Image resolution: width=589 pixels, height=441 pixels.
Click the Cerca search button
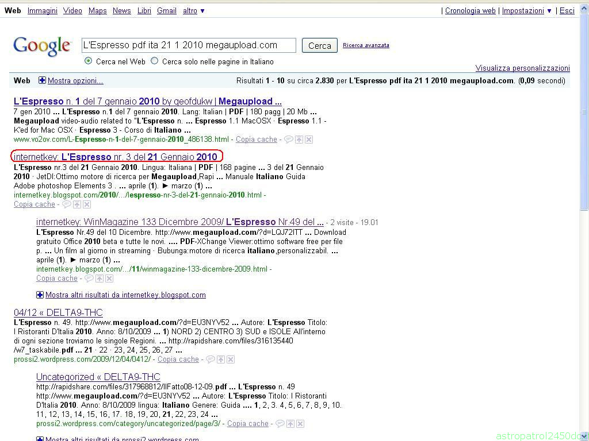click(320, 46)
